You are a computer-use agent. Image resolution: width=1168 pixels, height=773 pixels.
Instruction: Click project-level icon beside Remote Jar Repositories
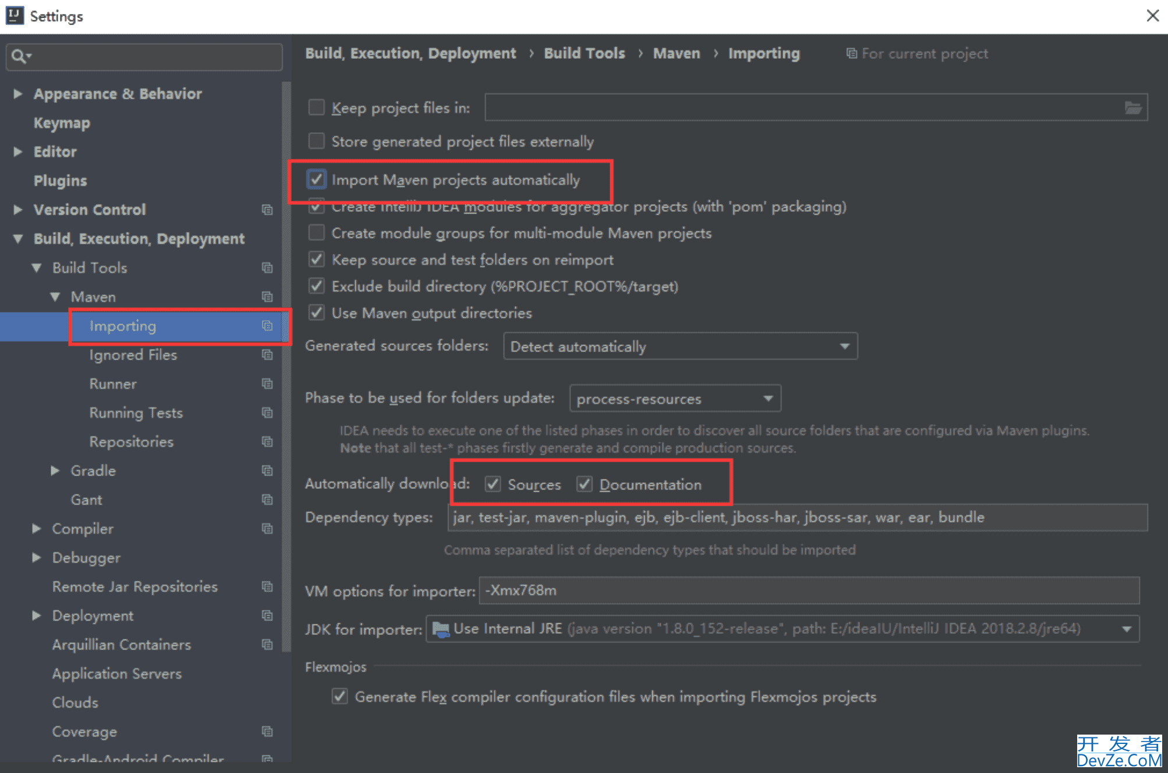[267, 586]
